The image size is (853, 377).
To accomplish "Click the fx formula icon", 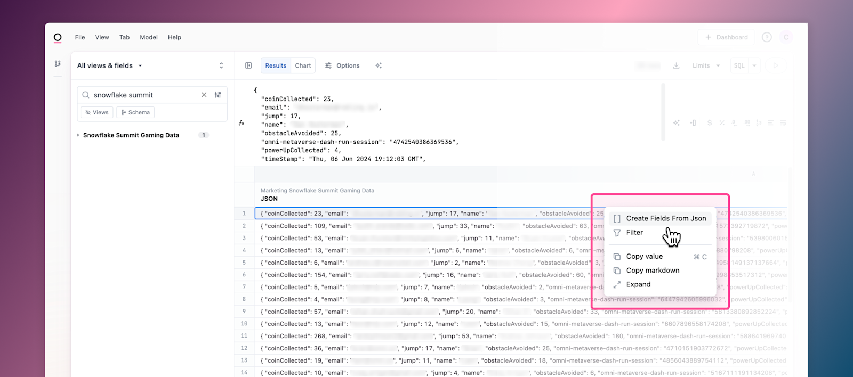I will coord(242,123).
